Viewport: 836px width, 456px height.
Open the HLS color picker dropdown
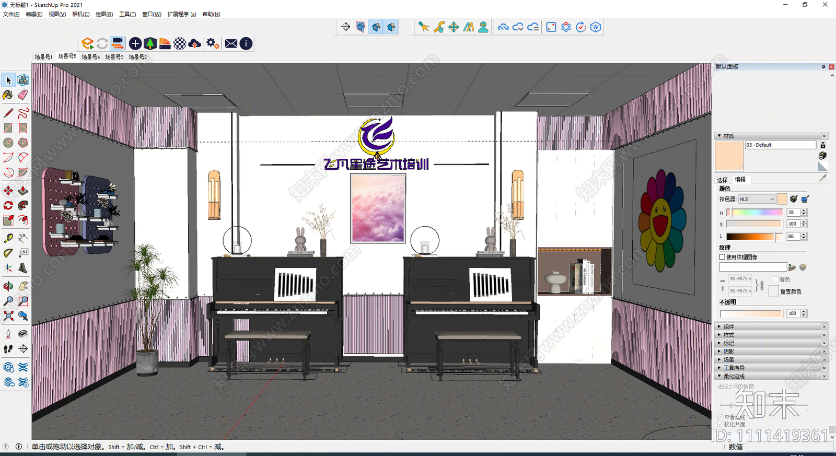[x=757, y=199]
